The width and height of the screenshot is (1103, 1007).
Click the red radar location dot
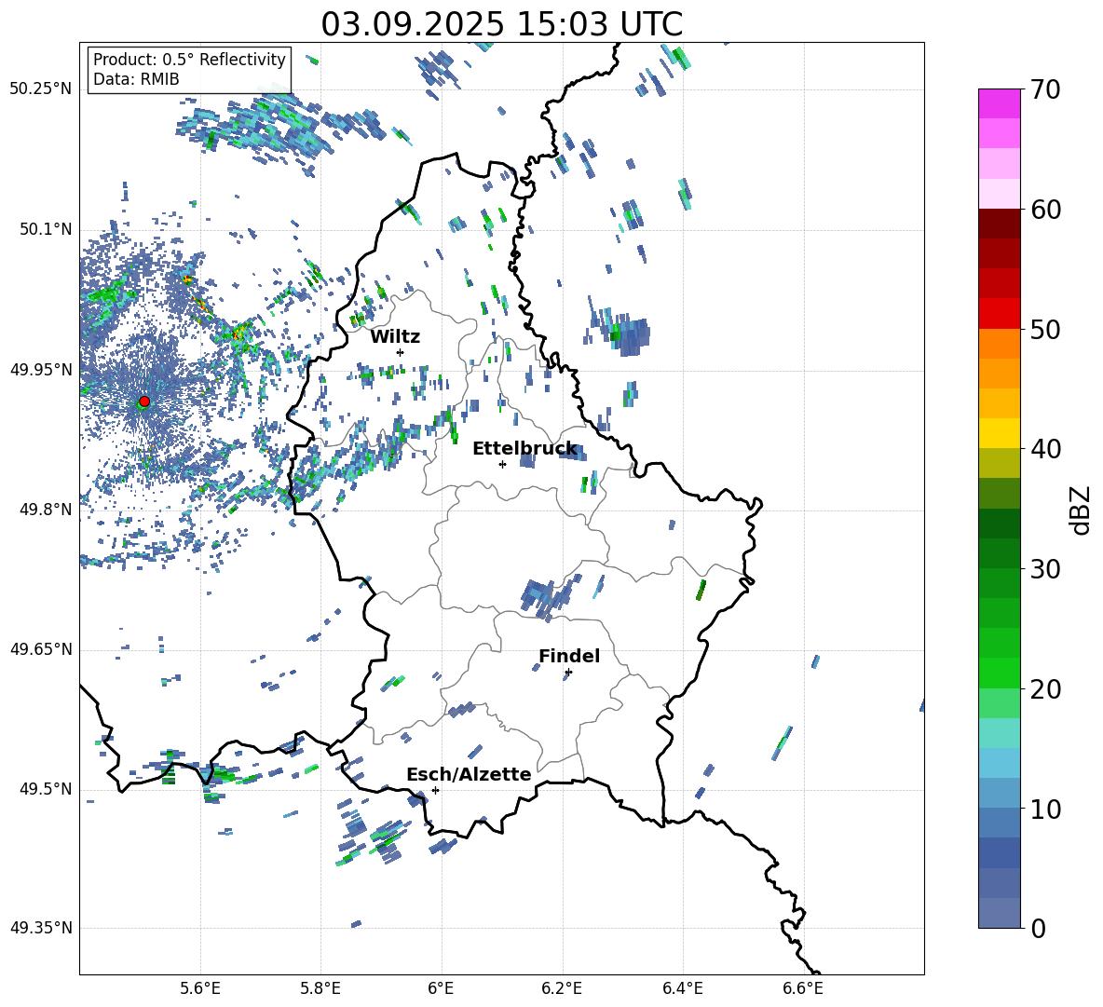pyautogui.click(x=144, y=401)
